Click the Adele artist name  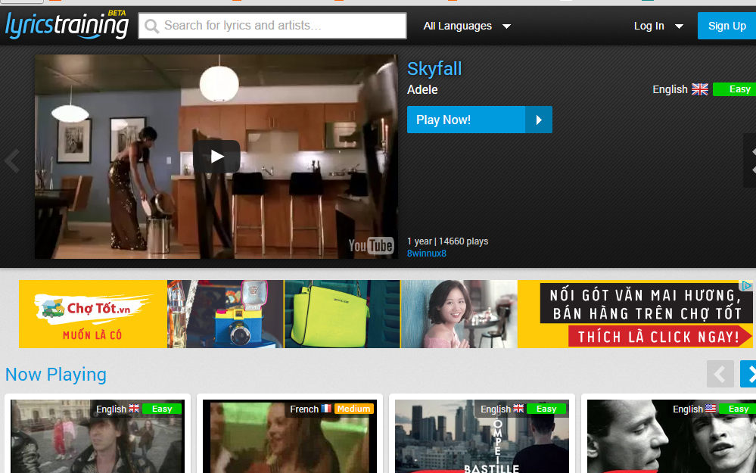(x=422, y=90)
